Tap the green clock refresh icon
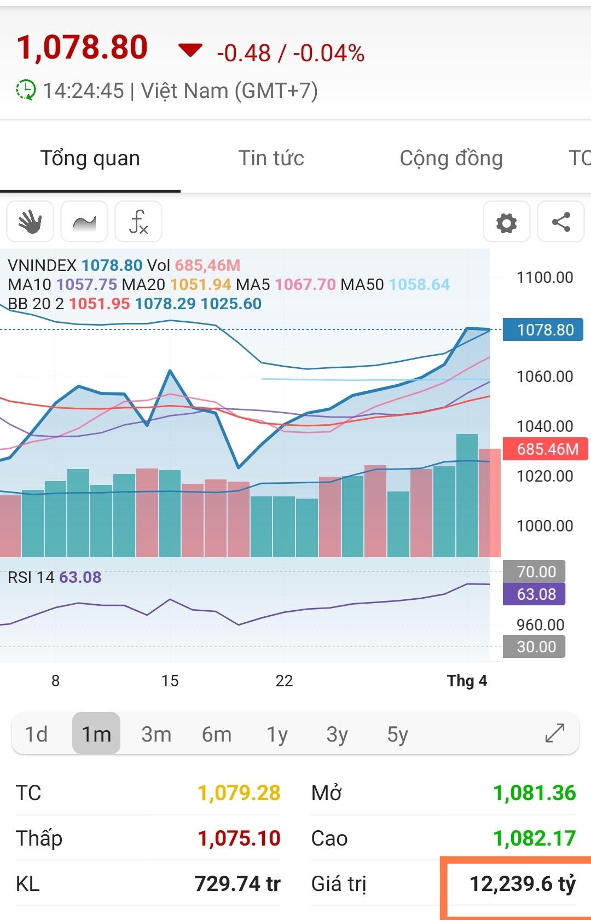Screen dimensions: 591x920 tap(25, 90)
